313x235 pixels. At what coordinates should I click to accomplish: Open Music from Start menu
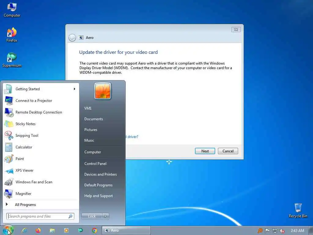89,140
